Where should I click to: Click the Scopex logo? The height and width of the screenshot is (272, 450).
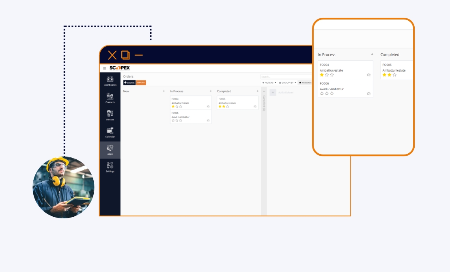click(x=120, y=68)
